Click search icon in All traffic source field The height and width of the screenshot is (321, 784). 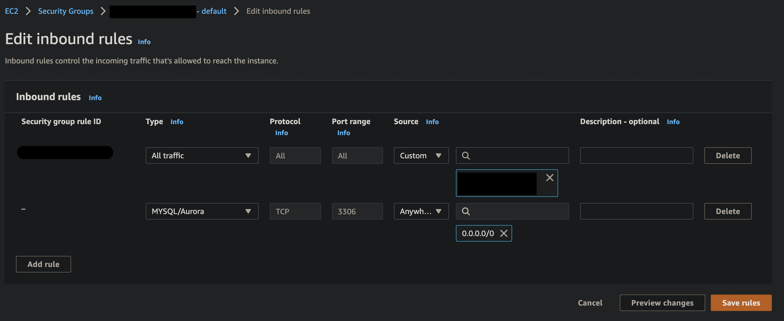466,156
